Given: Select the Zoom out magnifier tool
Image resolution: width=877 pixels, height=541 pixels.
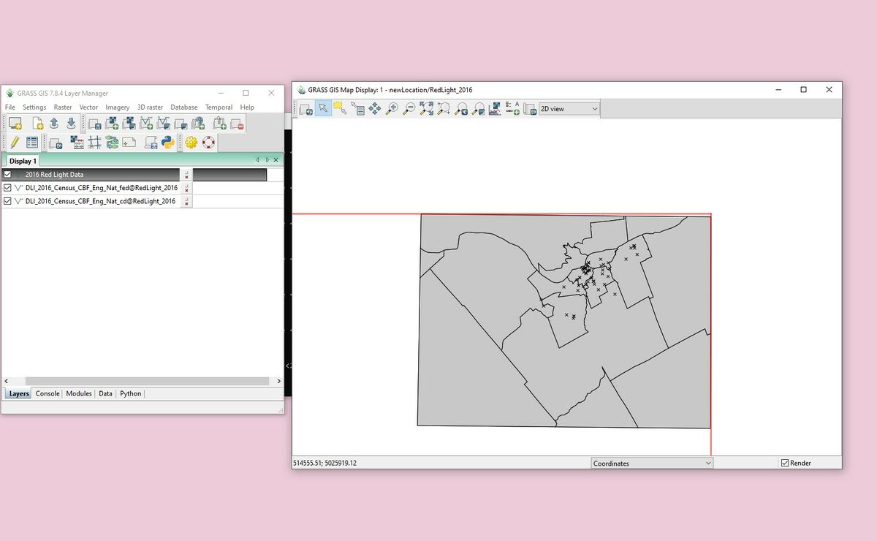Looking at the screenshot, I should click(409, 109).
